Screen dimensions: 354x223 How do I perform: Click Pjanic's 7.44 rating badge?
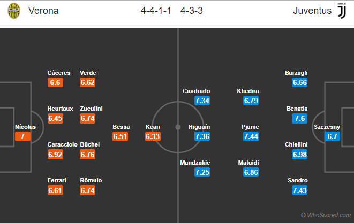250,136
